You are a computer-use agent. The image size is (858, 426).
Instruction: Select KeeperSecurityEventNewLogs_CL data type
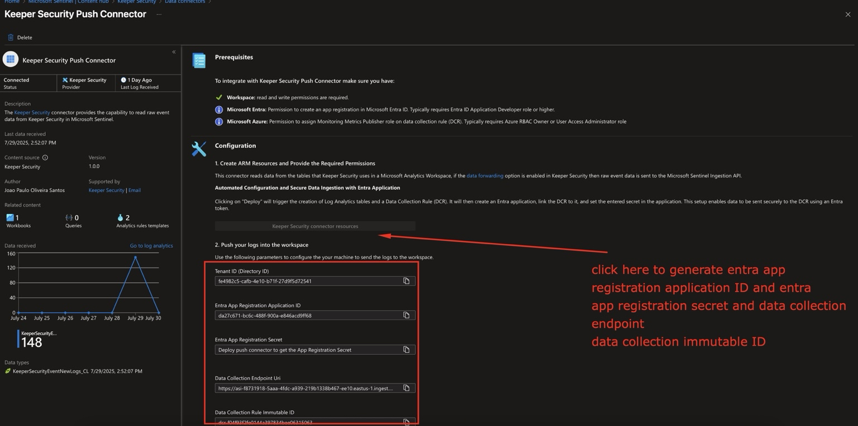point(50,371)
